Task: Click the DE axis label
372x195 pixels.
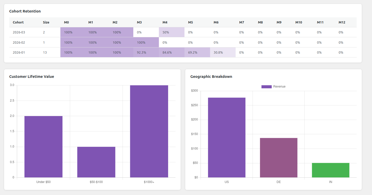Action: pyautogui.click(x=279, y=182)
